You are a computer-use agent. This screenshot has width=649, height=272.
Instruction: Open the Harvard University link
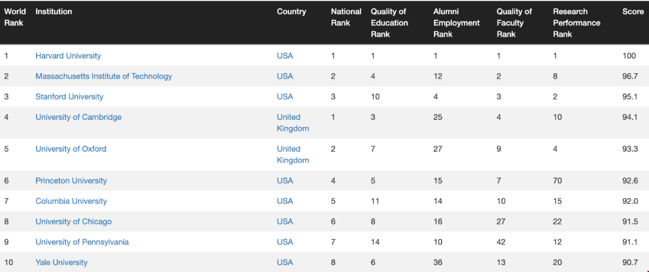(x=68, y=56)
